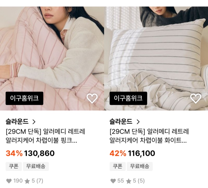Click the 이구홈위크 badge on white bedding

tap(128, 98)
